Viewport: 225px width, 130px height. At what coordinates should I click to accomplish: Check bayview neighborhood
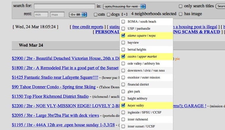point(123,42)
